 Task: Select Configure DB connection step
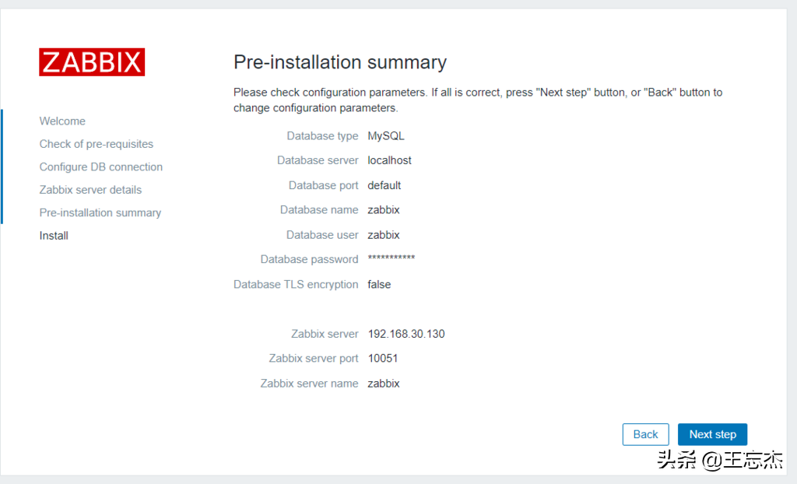coord(101,167)
